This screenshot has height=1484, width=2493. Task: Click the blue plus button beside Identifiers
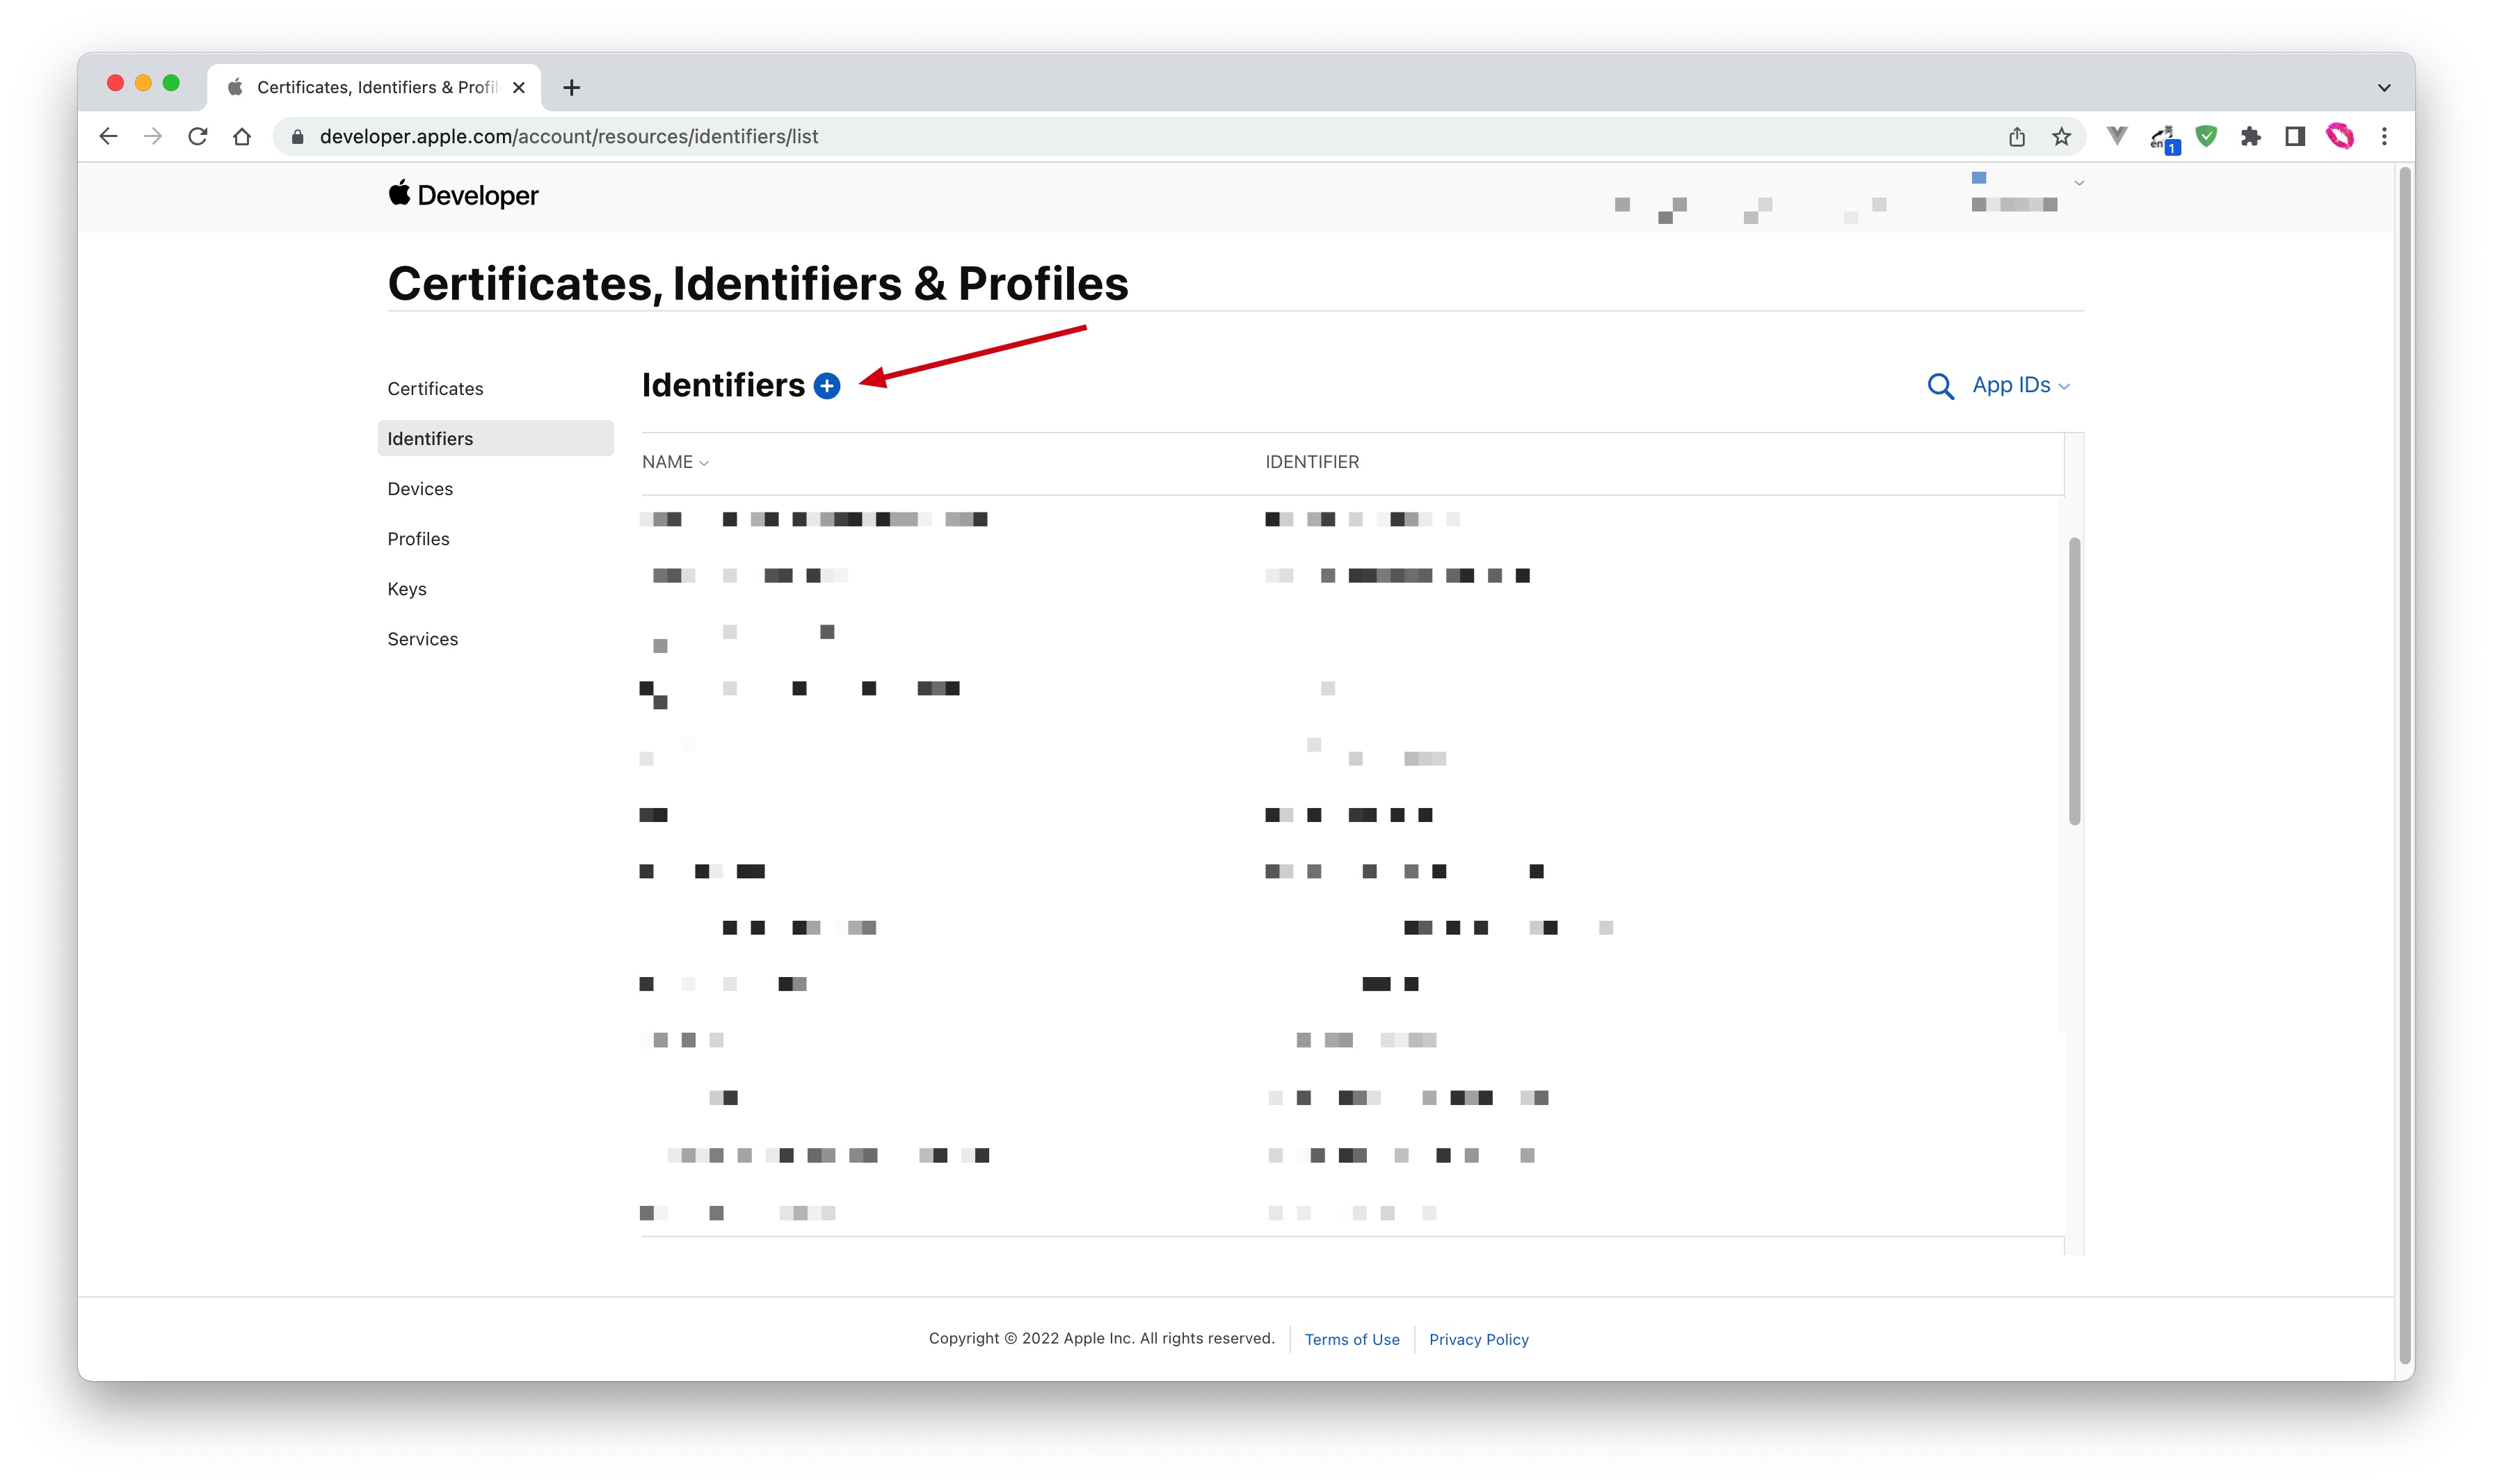click(x=826, y=386)
